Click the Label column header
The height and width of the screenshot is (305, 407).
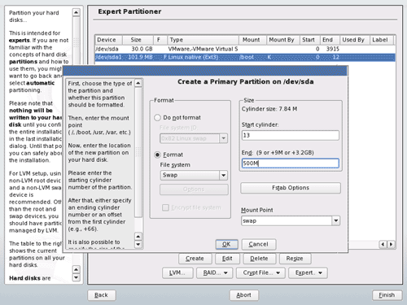click(x=382, y=40)
